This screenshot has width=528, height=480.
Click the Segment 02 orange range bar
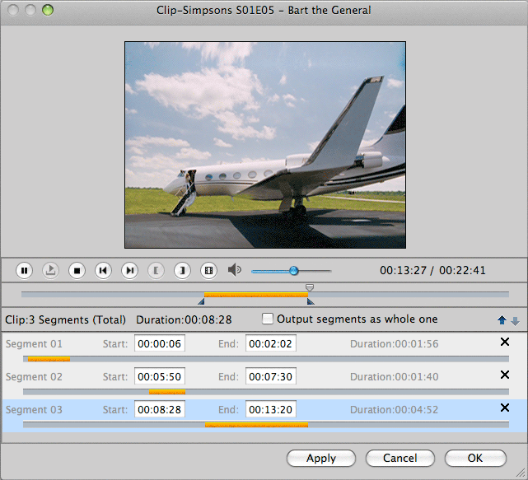tap(167, 392)
